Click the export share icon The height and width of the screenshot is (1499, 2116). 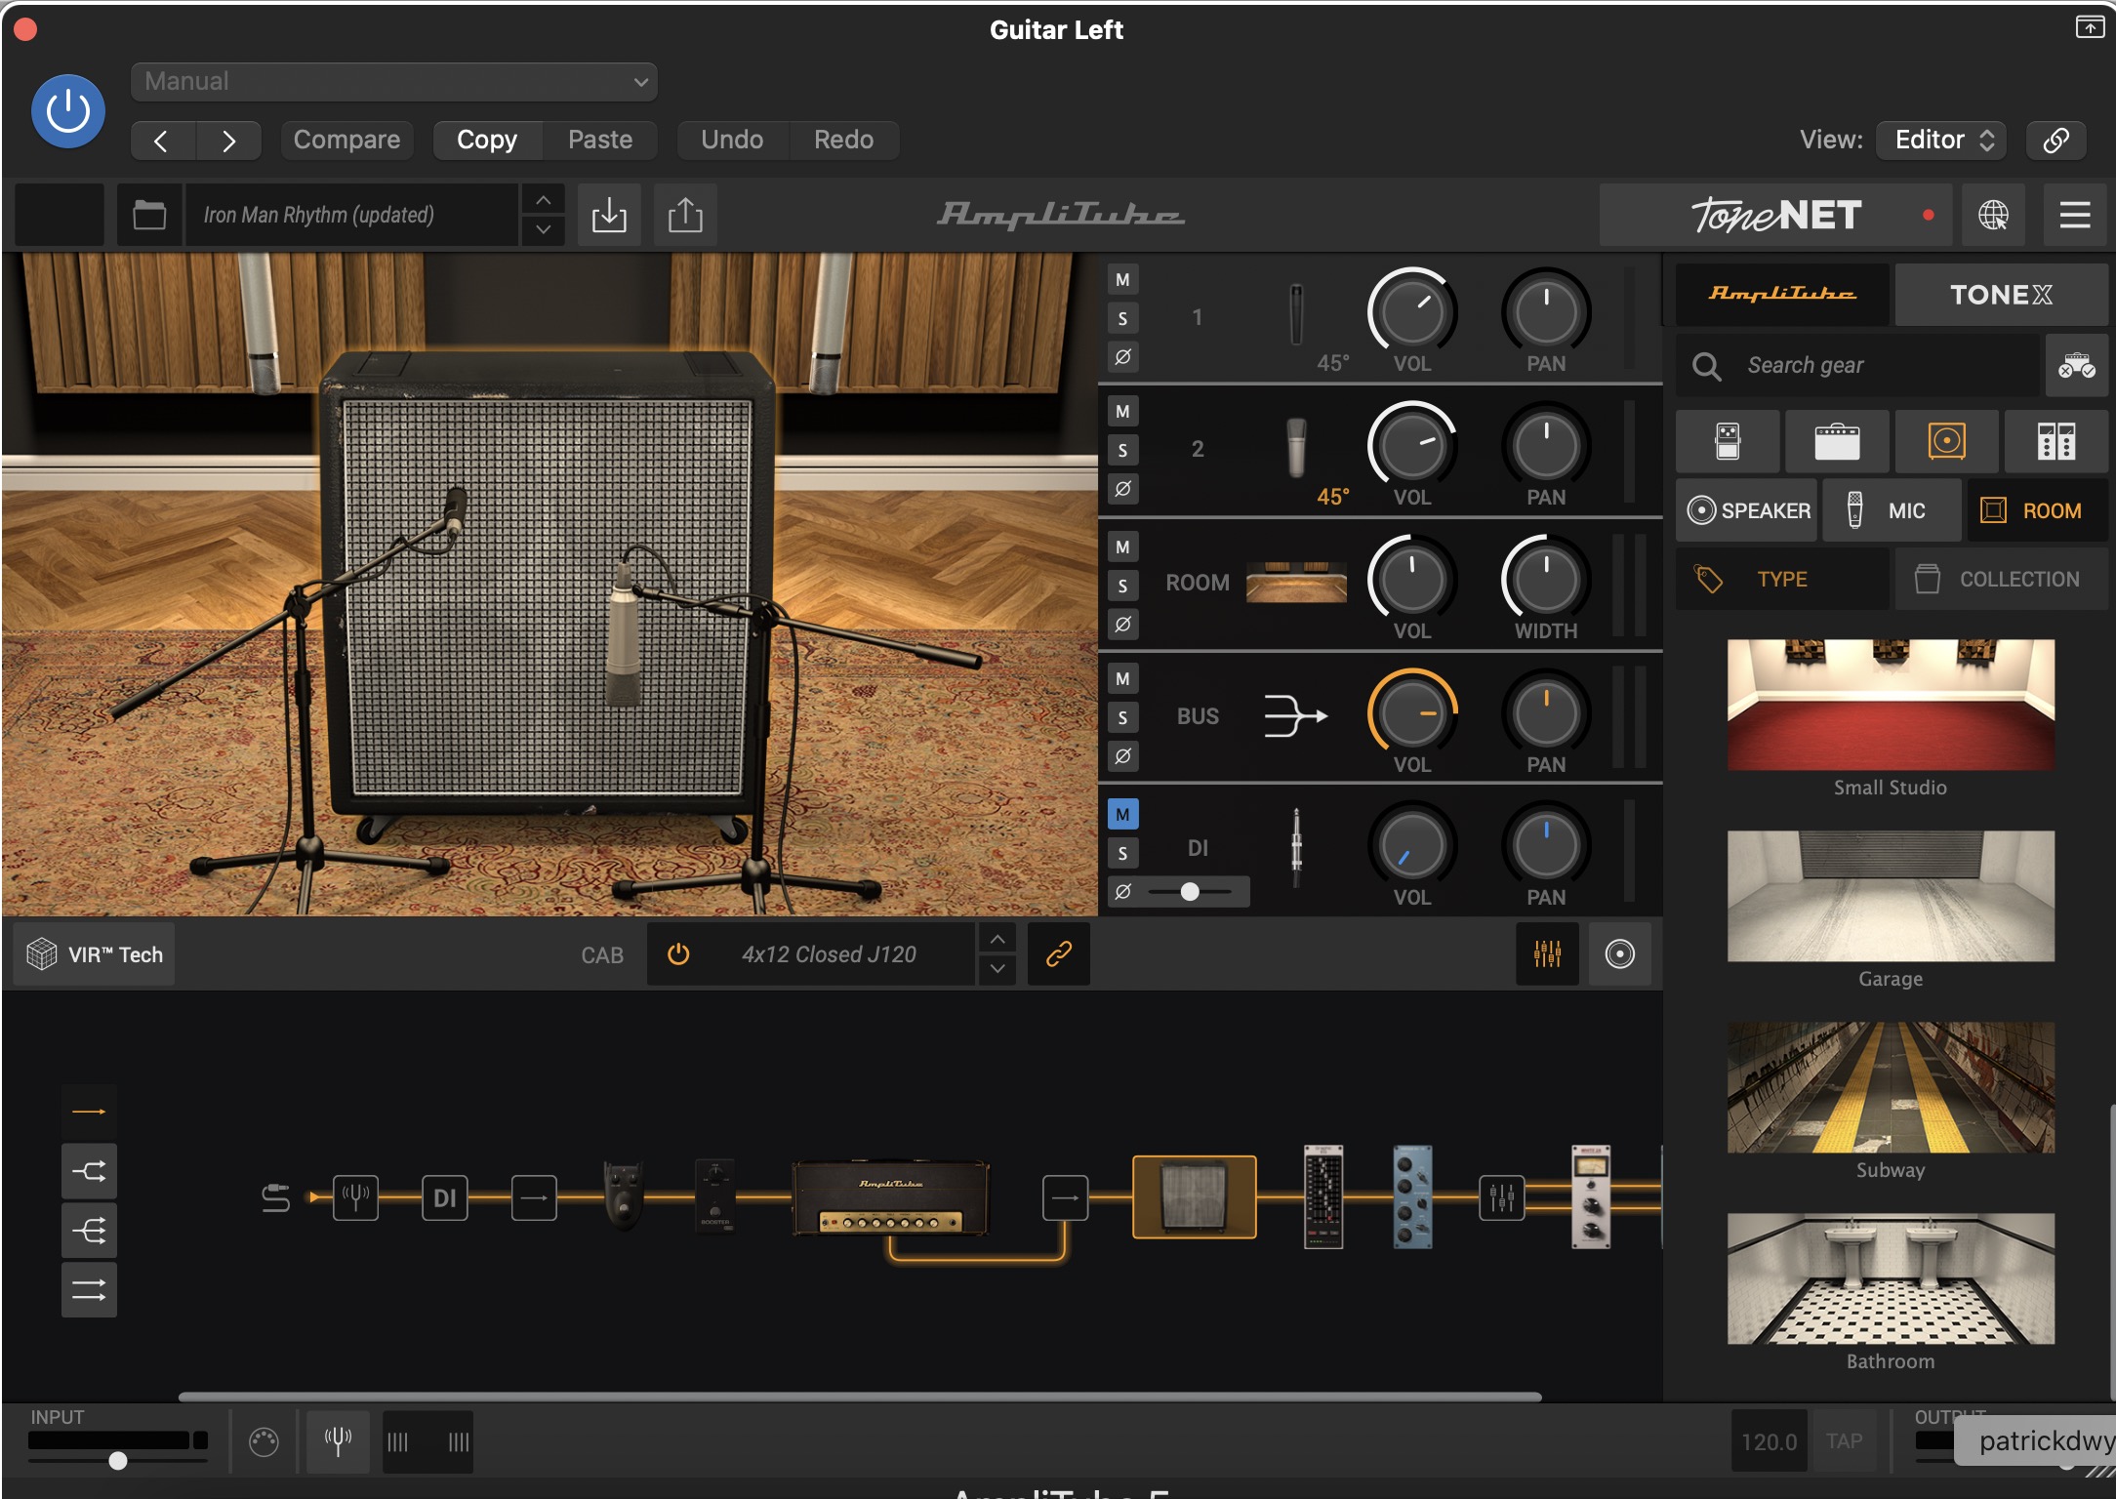685,215
